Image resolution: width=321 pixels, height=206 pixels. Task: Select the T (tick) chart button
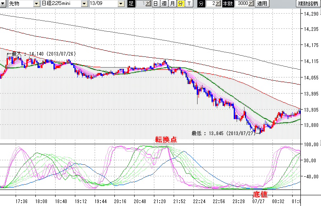(189, 4)
